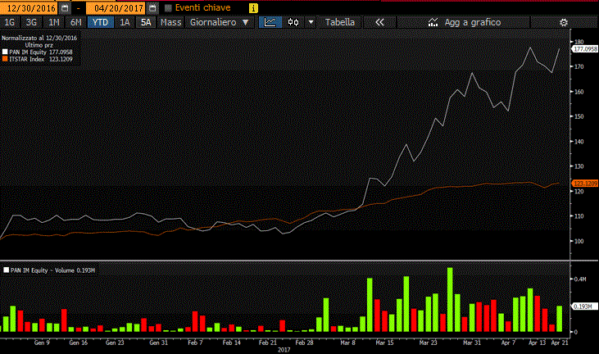Open the Giornaliero frequency dropdown
Image resolution: width=599 pixels, height=354 pixels.
219,22
